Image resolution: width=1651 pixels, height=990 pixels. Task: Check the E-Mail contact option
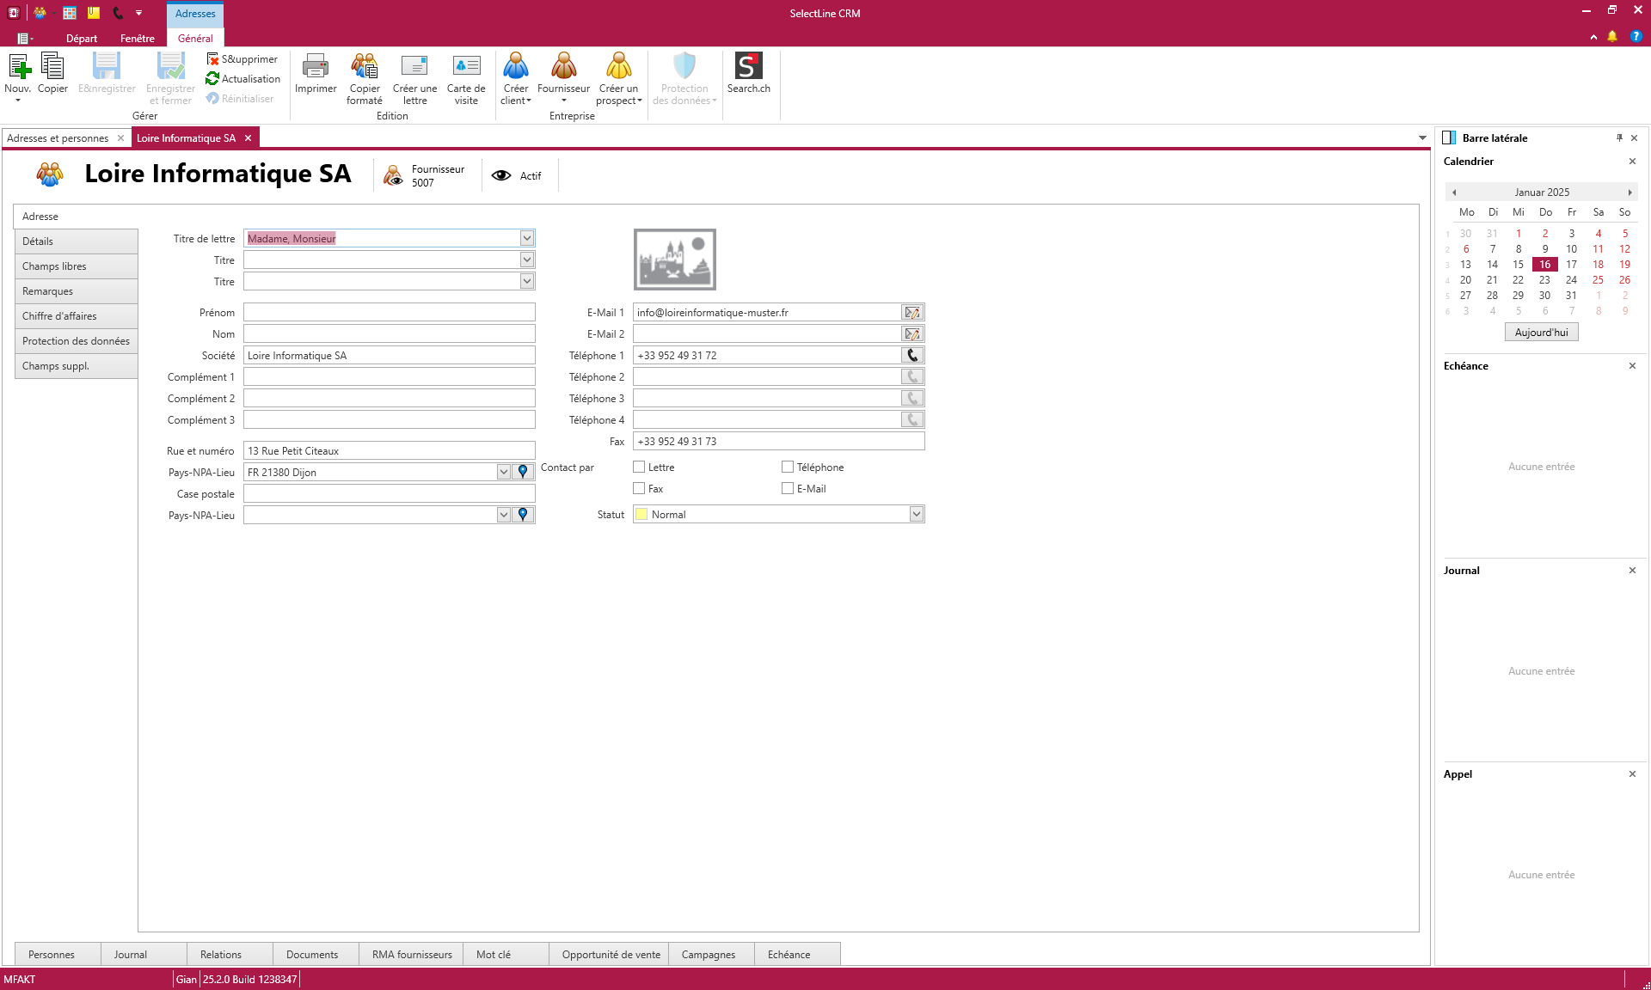pos(787,488)
